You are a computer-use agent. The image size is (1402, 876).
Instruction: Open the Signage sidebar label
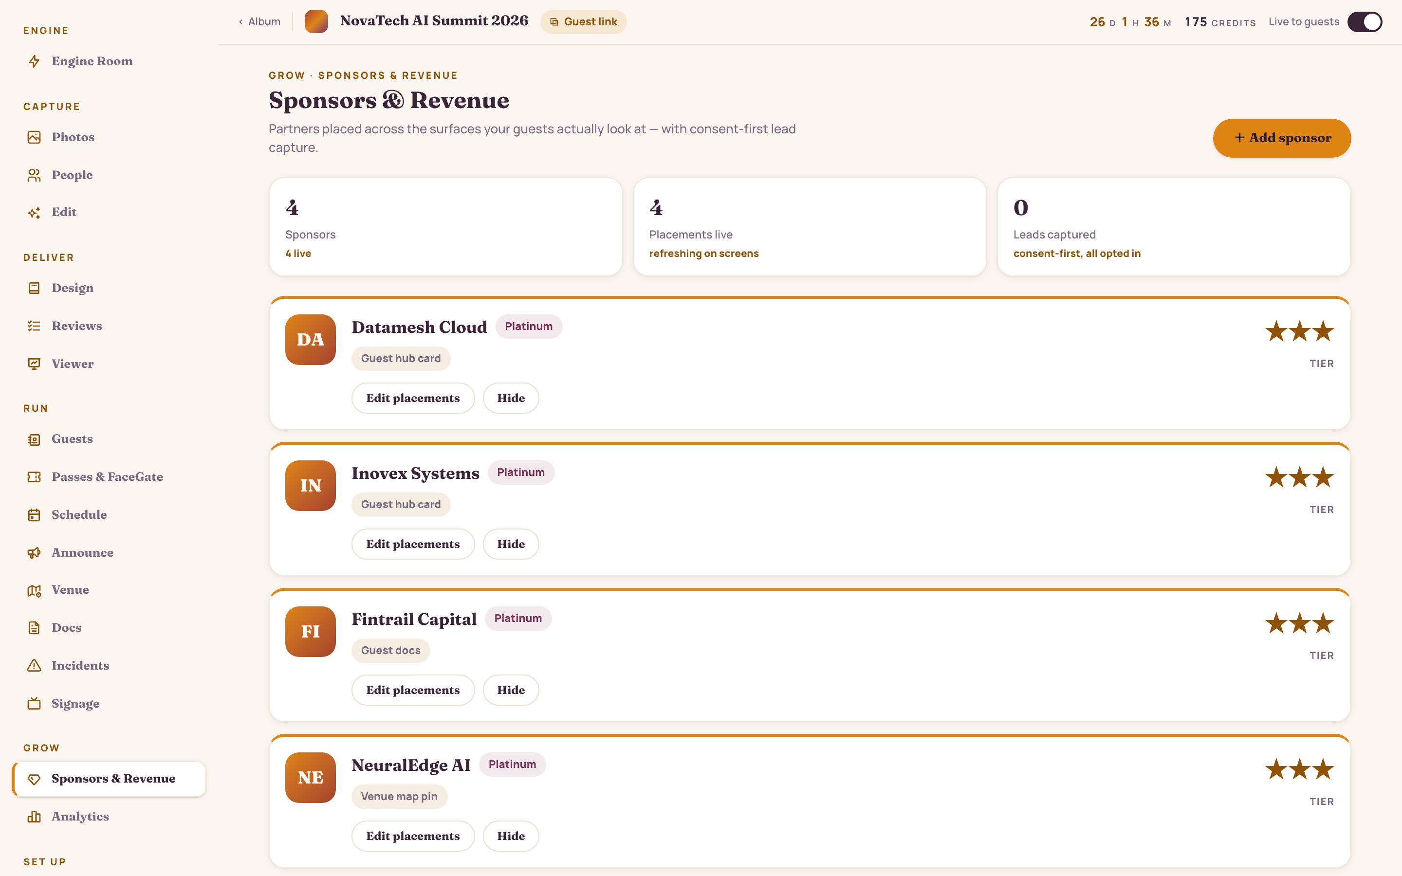76,704
